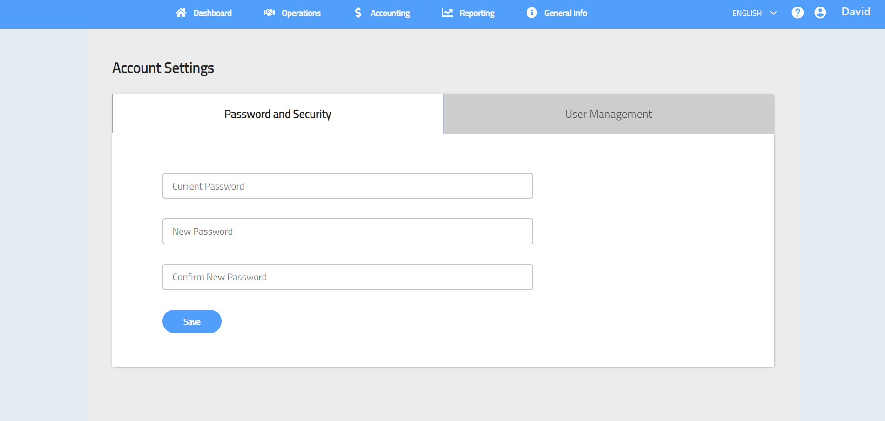Screen dimensions: 885x421
Task: Click the user profile avatar icon
Action: 820,13
